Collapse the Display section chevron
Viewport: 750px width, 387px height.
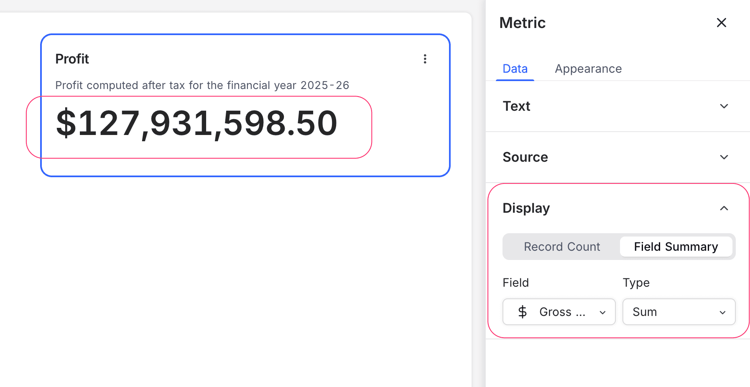pyautogui.click(x=724, y=208)
